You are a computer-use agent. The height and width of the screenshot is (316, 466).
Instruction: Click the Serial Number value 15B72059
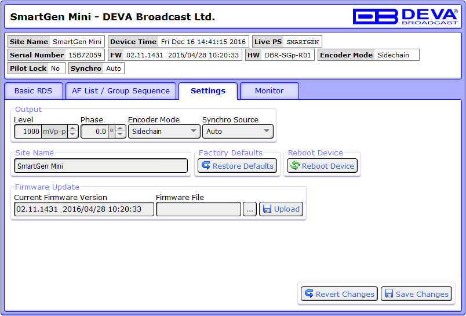pos(85,55)
